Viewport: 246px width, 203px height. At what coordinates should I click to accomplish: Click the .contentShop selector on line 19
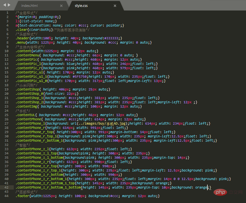tap(27, 89)
